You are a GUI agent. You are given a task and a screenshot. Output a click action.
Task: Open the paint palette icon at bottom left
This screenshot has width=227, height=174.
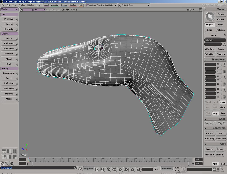11,164
